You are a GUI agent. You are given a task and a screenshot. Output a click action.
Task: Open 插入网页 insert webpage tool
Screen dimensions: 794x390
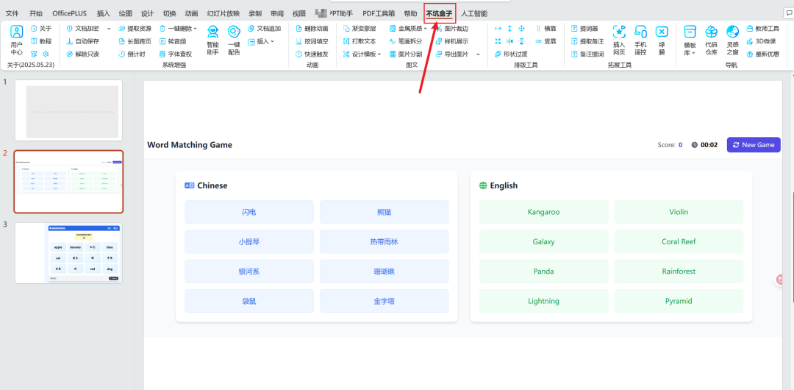click(x=619, y=40)
